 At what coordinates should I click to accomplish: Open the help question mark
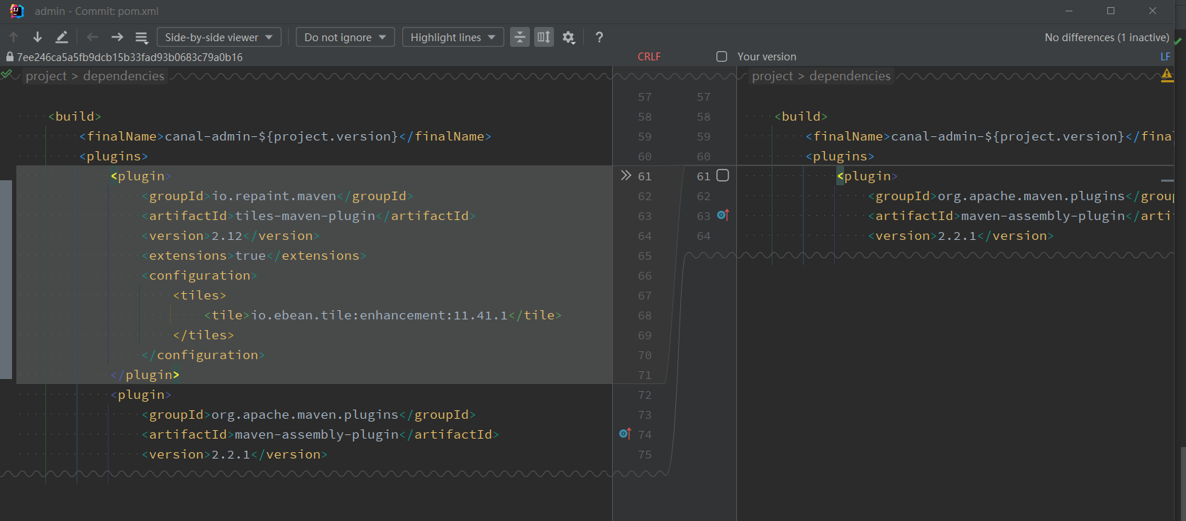click(599, 37)
